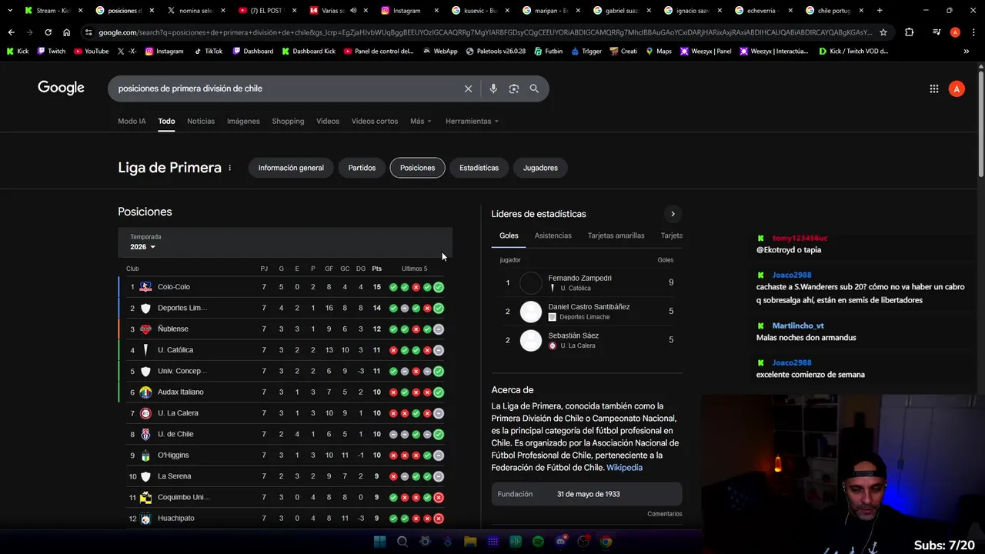This screenshot has height=554, width=985.
Task: Click the Google logo
Action: 61,88
